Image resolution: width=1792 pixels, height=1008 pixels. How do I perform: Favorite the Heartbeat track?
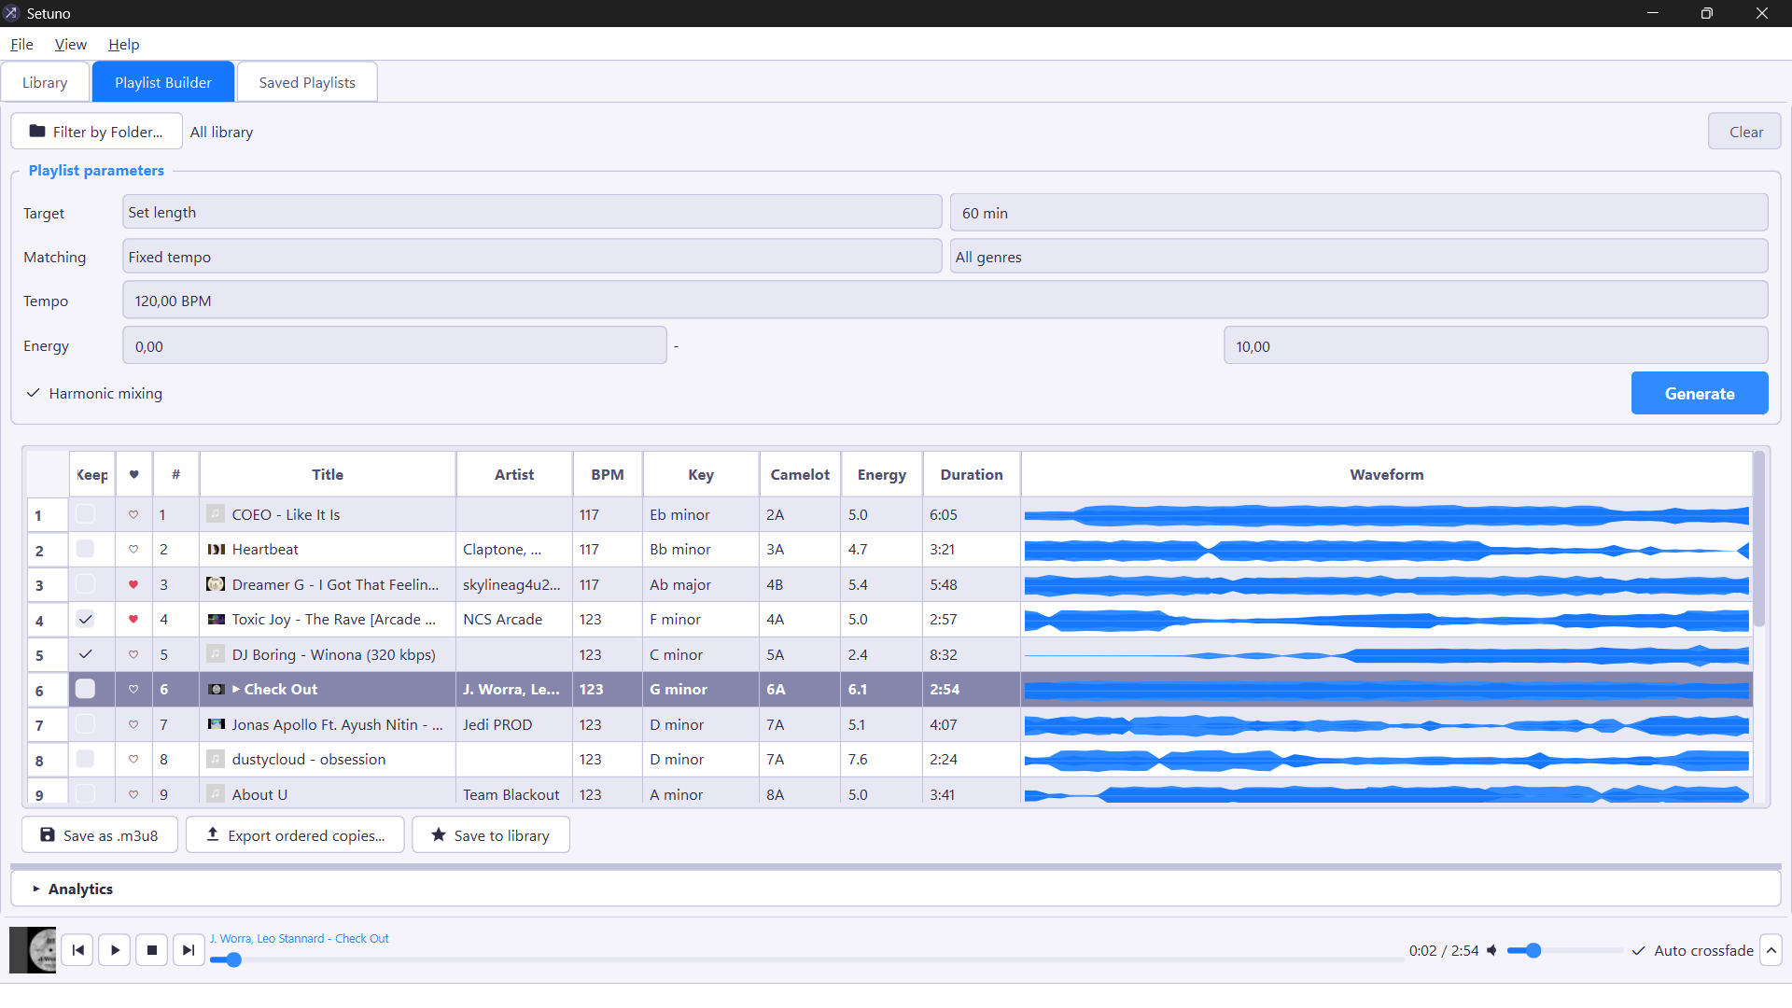[133, 550]
